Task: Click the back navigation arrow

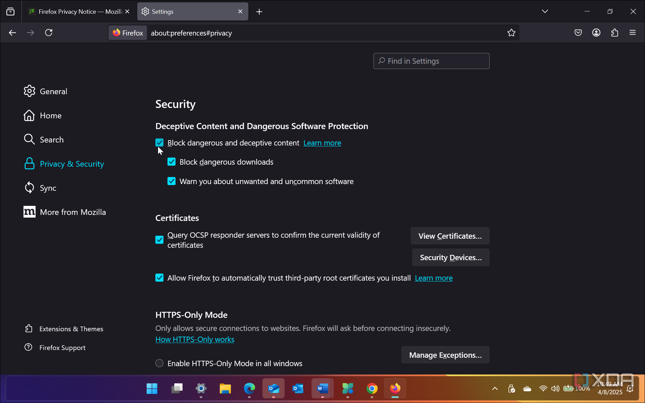Action: point(12,33)
